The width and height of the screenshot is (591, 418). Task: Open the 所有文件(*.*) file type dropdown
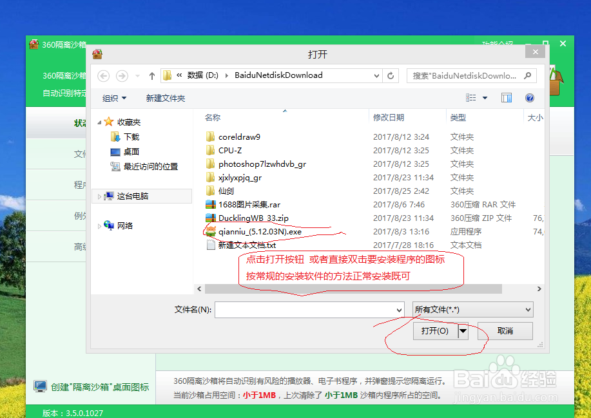[x=472, y=309]
